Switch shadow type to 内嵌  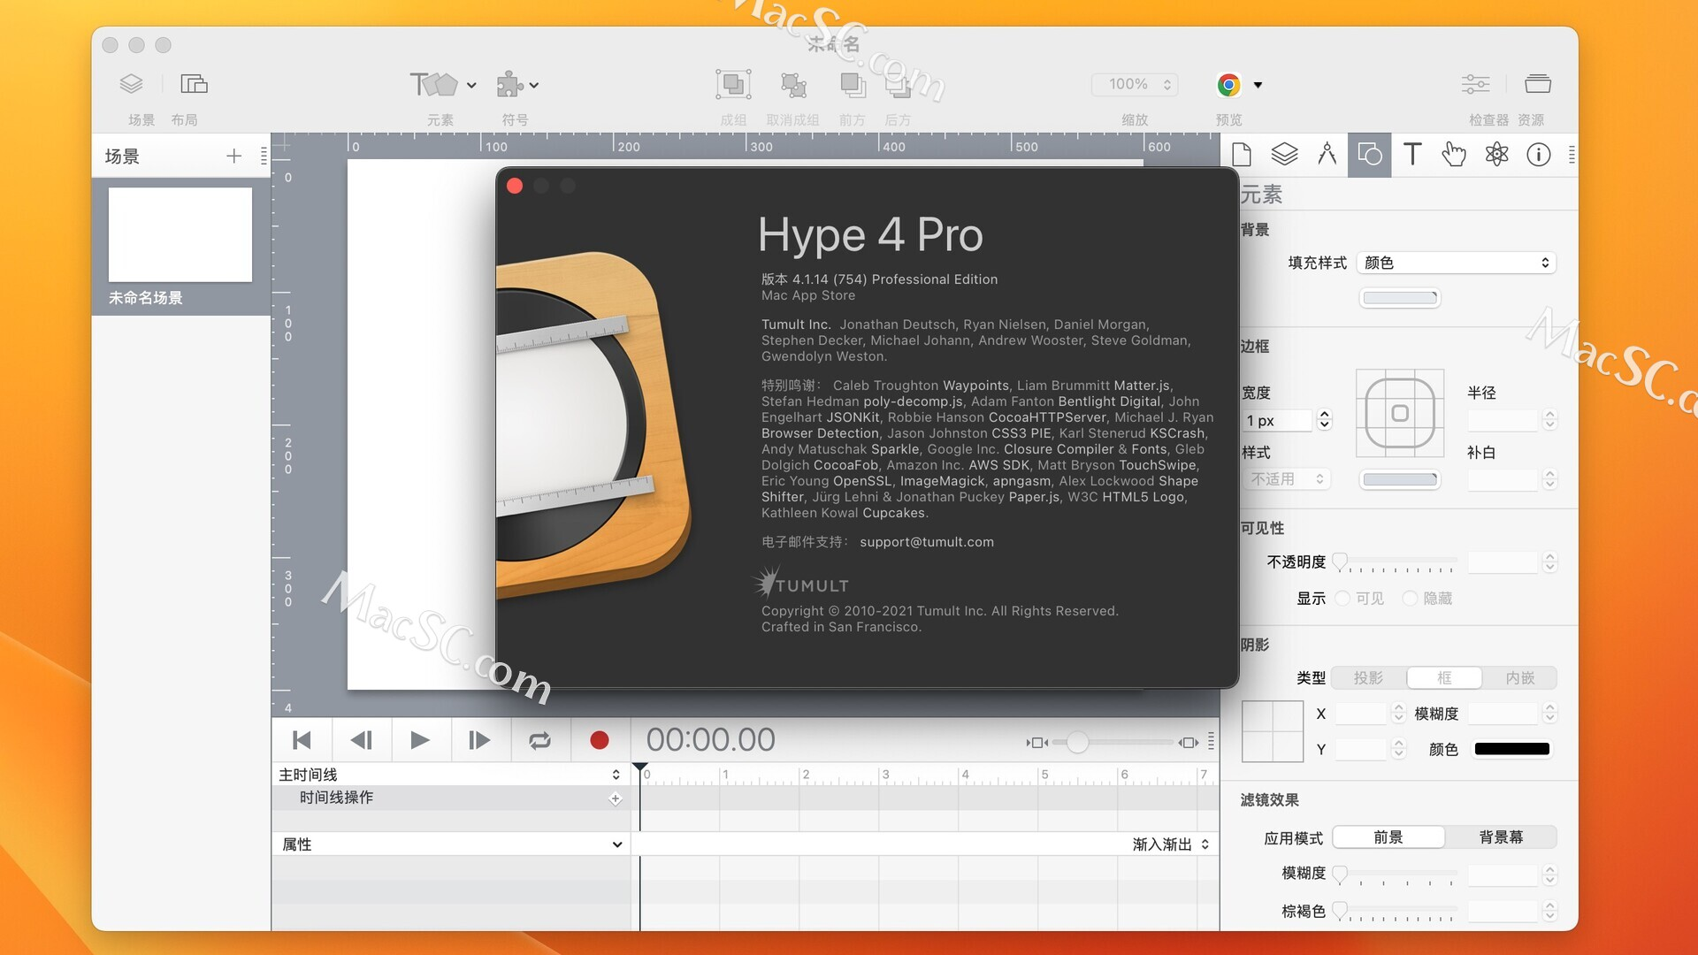(1520, 678)
